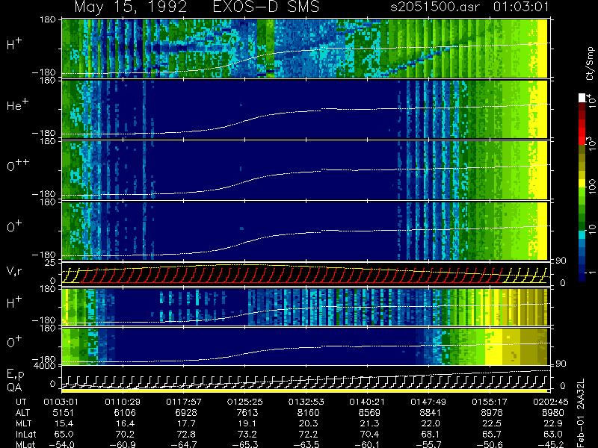
Task: Click InLat value "63.0"
Action: (x=554, y=434)
